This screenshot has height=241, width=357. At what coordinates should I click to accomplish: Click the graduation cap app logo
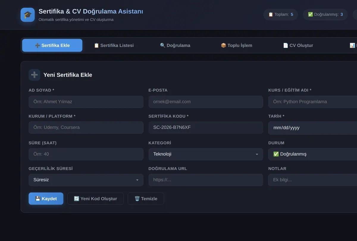(28, 15)
